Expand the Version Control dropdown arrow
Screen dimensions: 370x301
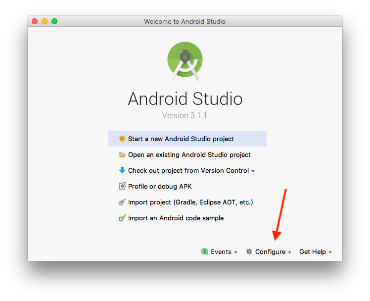[253, 171]
